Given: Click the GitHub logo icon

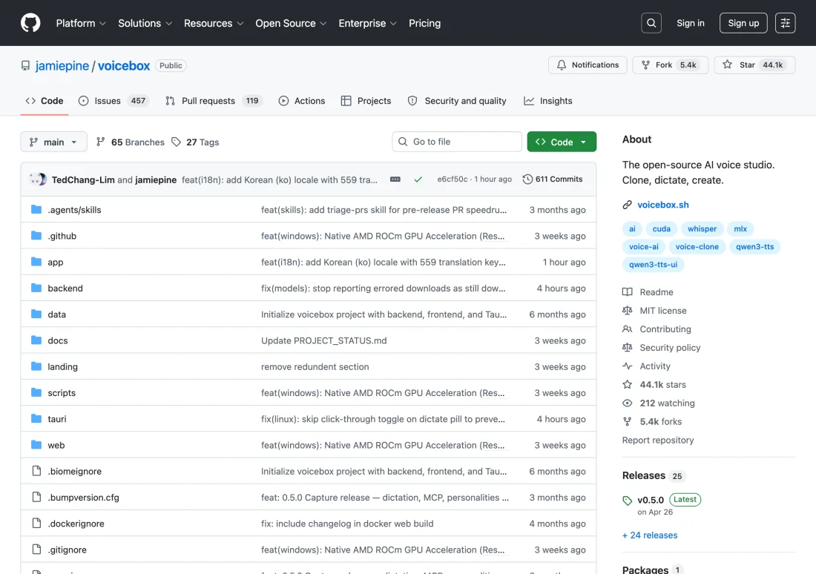Looking at the screenshot, I should click(x=30, y=23).
